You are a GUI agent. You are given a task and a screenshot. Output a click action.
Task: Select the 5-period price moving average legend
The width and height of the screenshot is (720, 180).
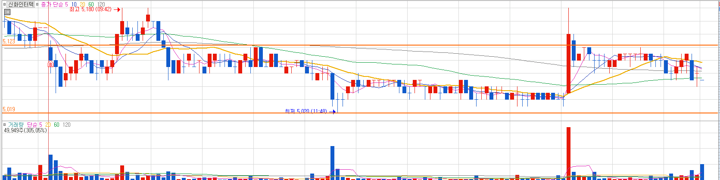(66, 4)
